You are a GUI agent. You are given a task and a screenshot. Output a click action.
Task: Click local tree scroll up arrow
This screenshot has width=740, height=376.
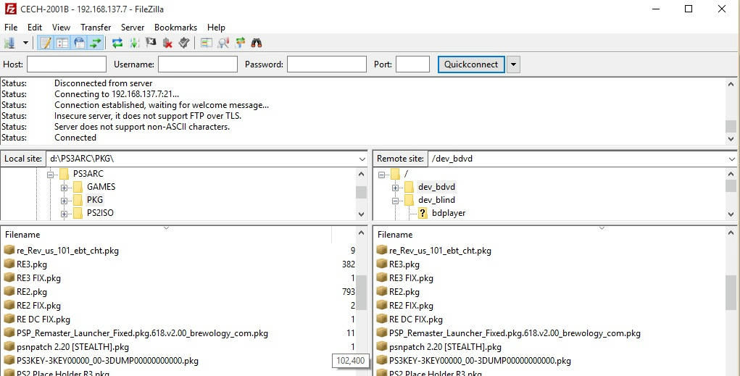click(x=362, y=174)
